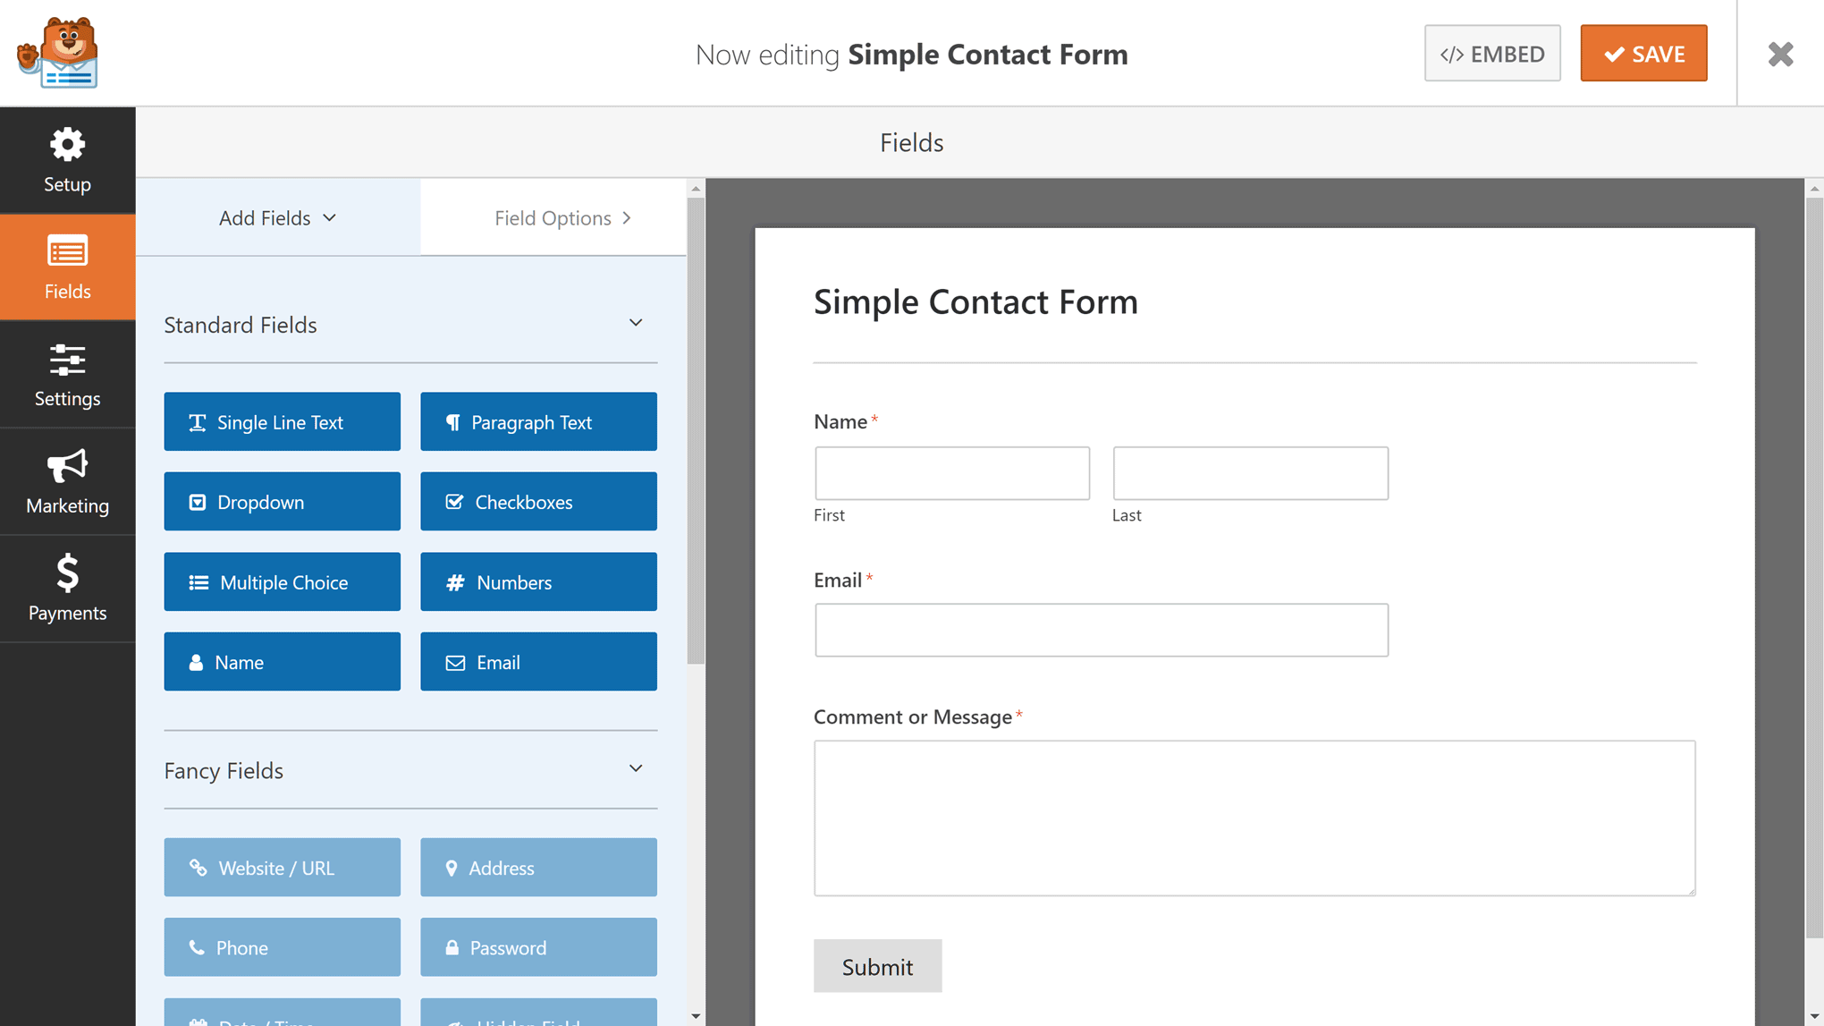Click the Settings panel icon in sidebar

pos(68,376)
